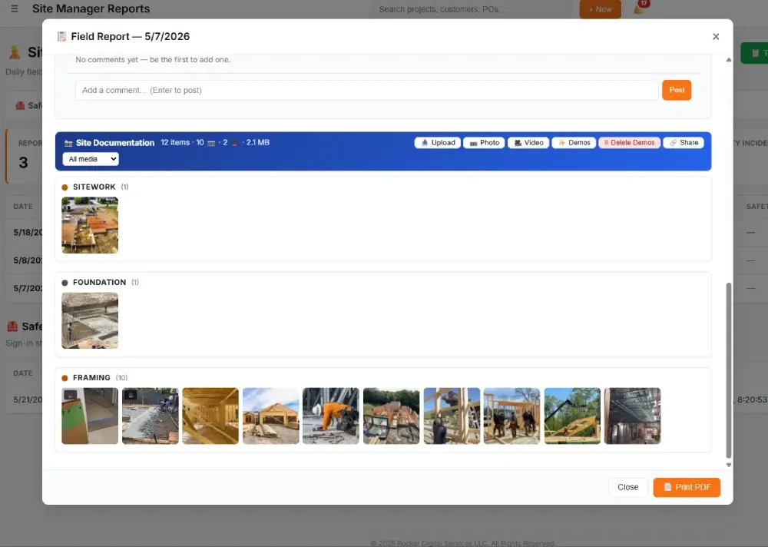The image size is (768, 547).
Task: Open the Framing video thumbnail showing green flooring
Action: (x=90, y=416)
